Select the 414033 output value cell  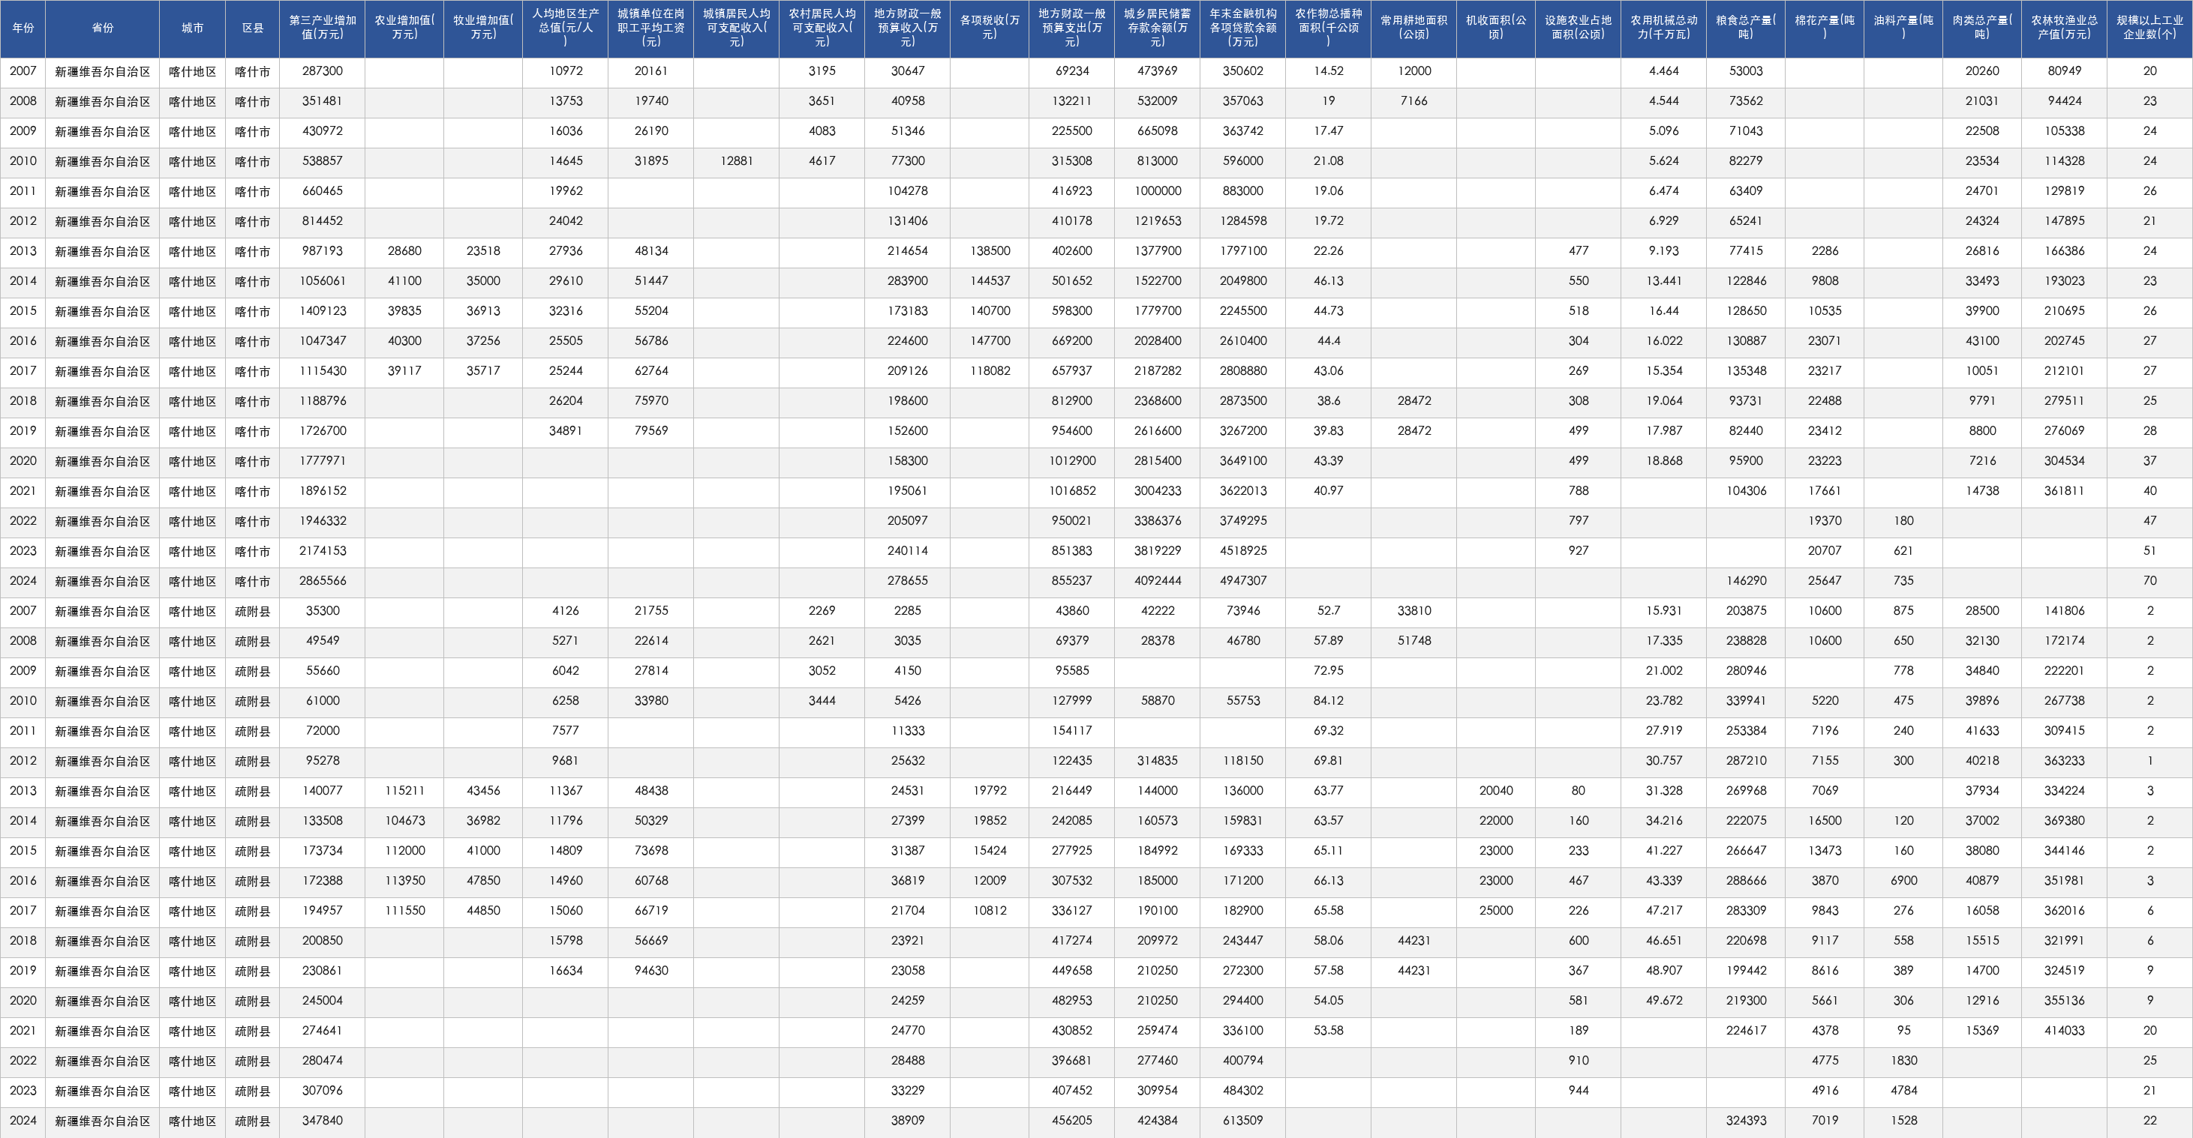pyautogui.click(x=2065, y=1031)
